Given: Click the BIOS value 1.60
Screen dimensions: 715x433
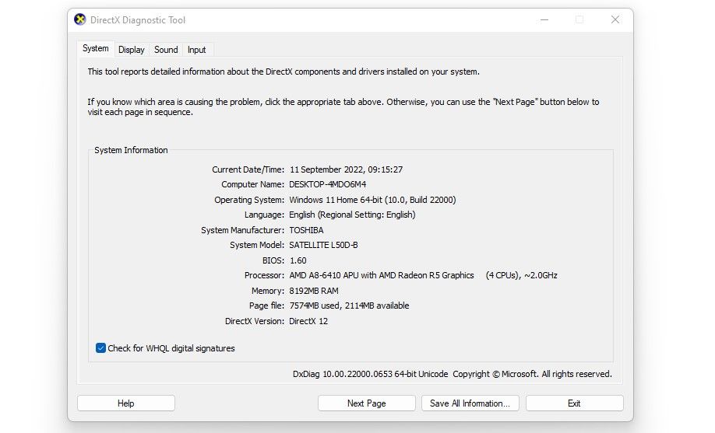Looking at the screenshot, I should 298,260.
